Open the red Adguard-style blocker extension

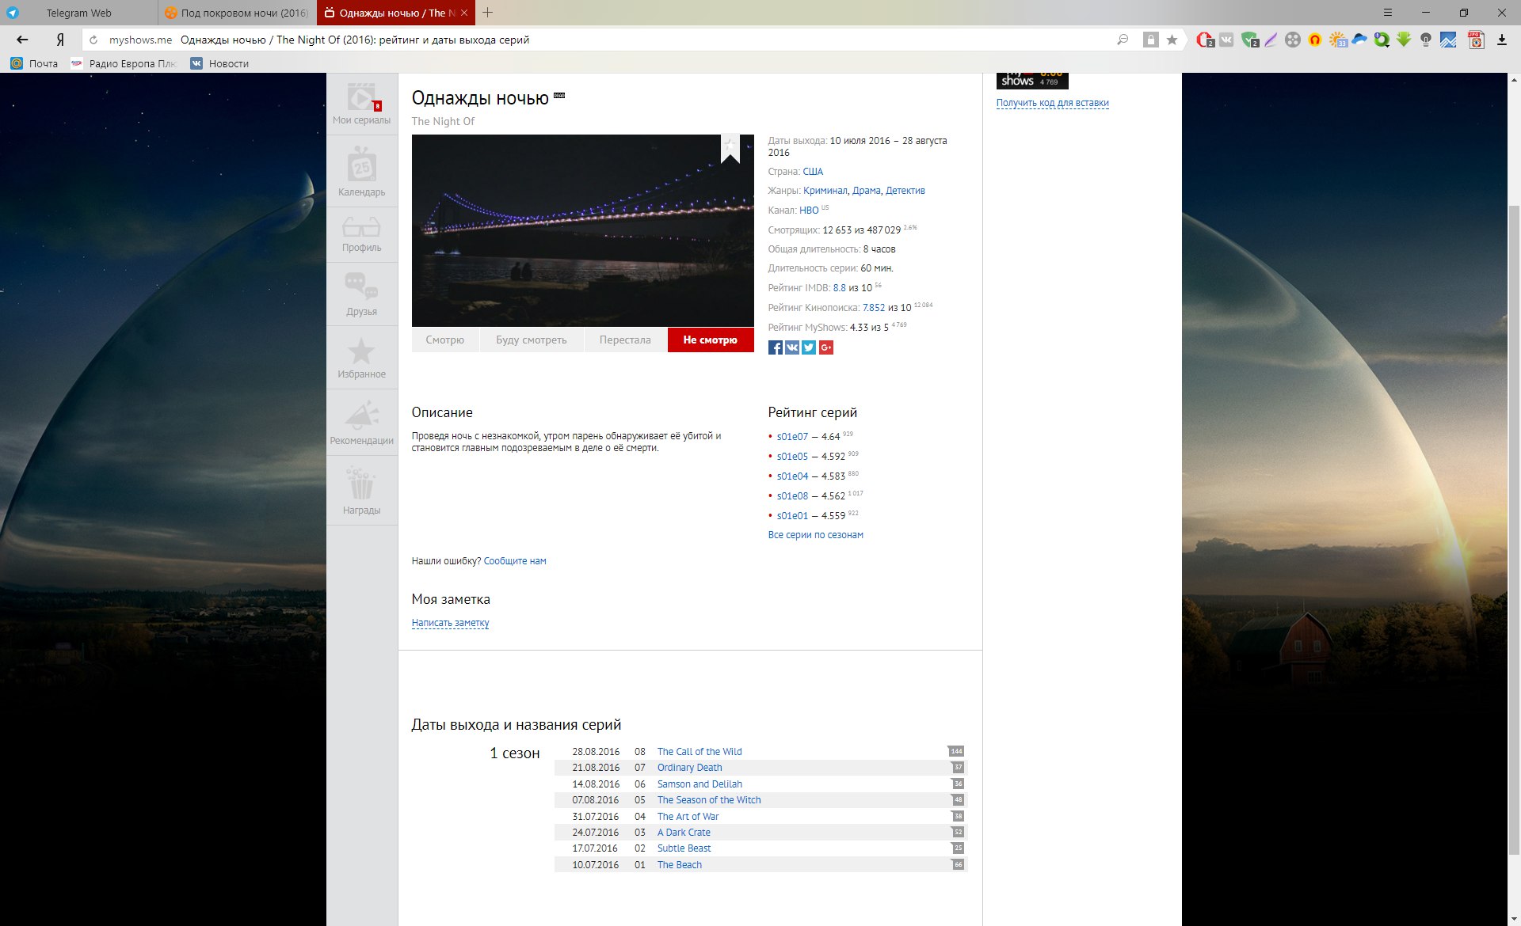click(1205, 40)
